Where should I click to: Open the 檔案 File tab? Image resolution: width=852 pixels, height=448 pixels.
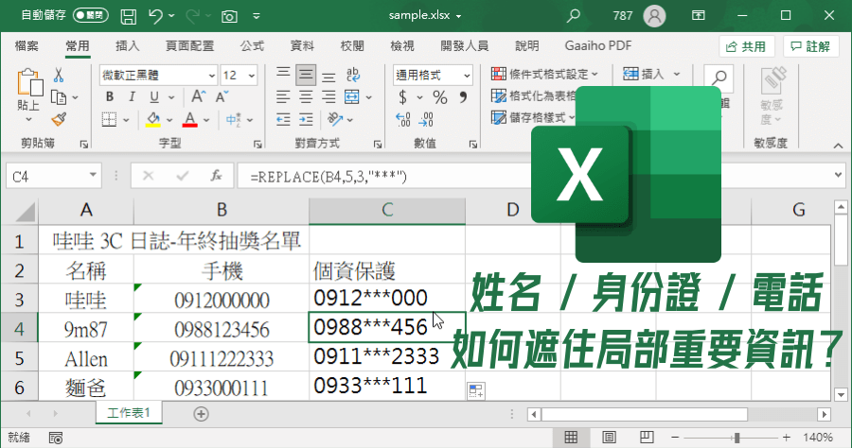(27, 46)
